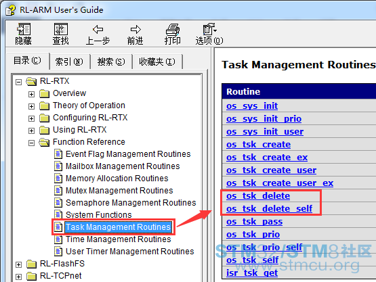
Task: Switch to the 收藏夹 (Favorites) tab
Action: point(157,62)
